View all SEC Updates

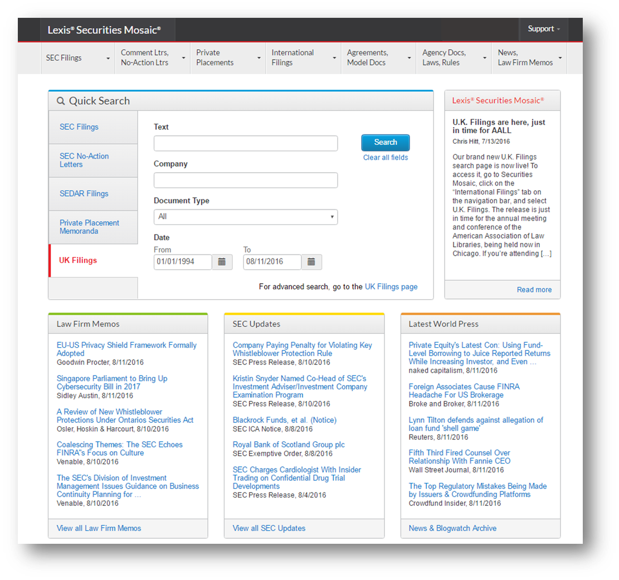pos(269,528)
